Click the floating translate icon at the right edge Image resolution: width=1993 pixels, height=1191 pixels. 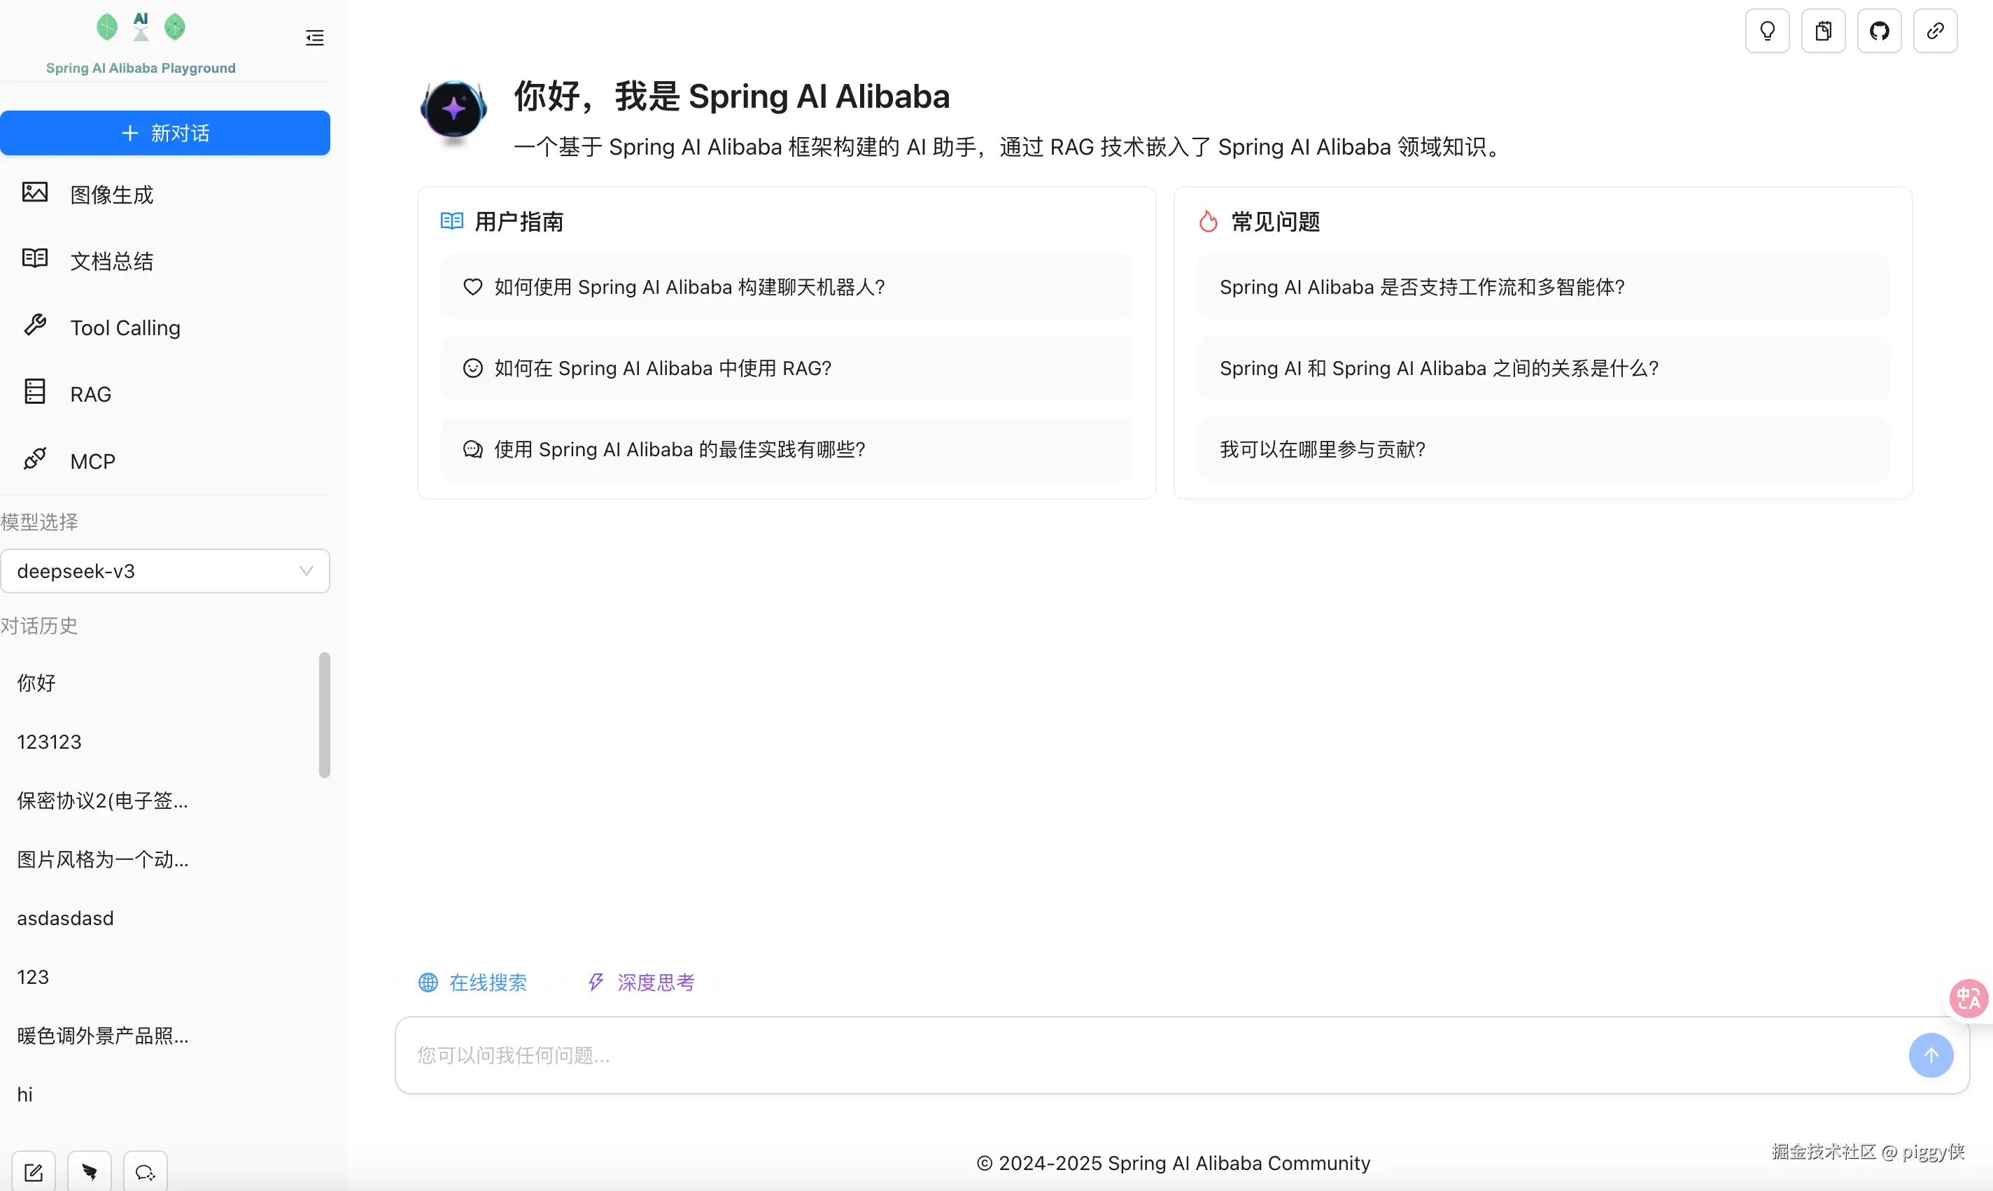1969,999
